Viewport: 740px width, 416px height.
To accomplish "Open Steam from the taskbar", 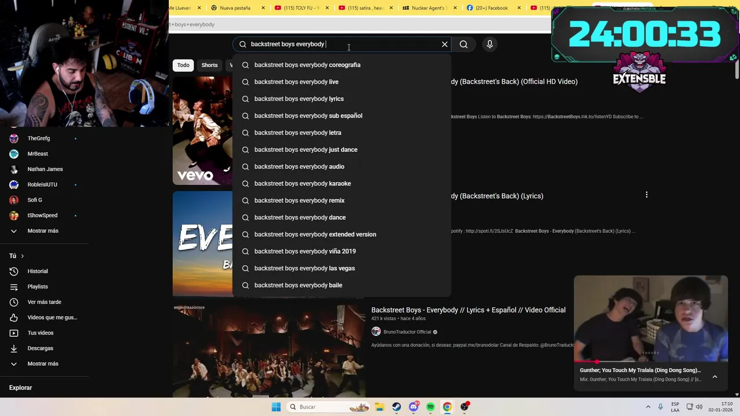I will click(396, 407).
